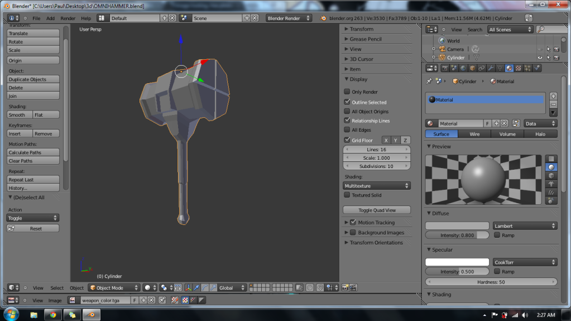Uncheck Relationship Lines
The image size is (571, 321).
pos(347,120)
